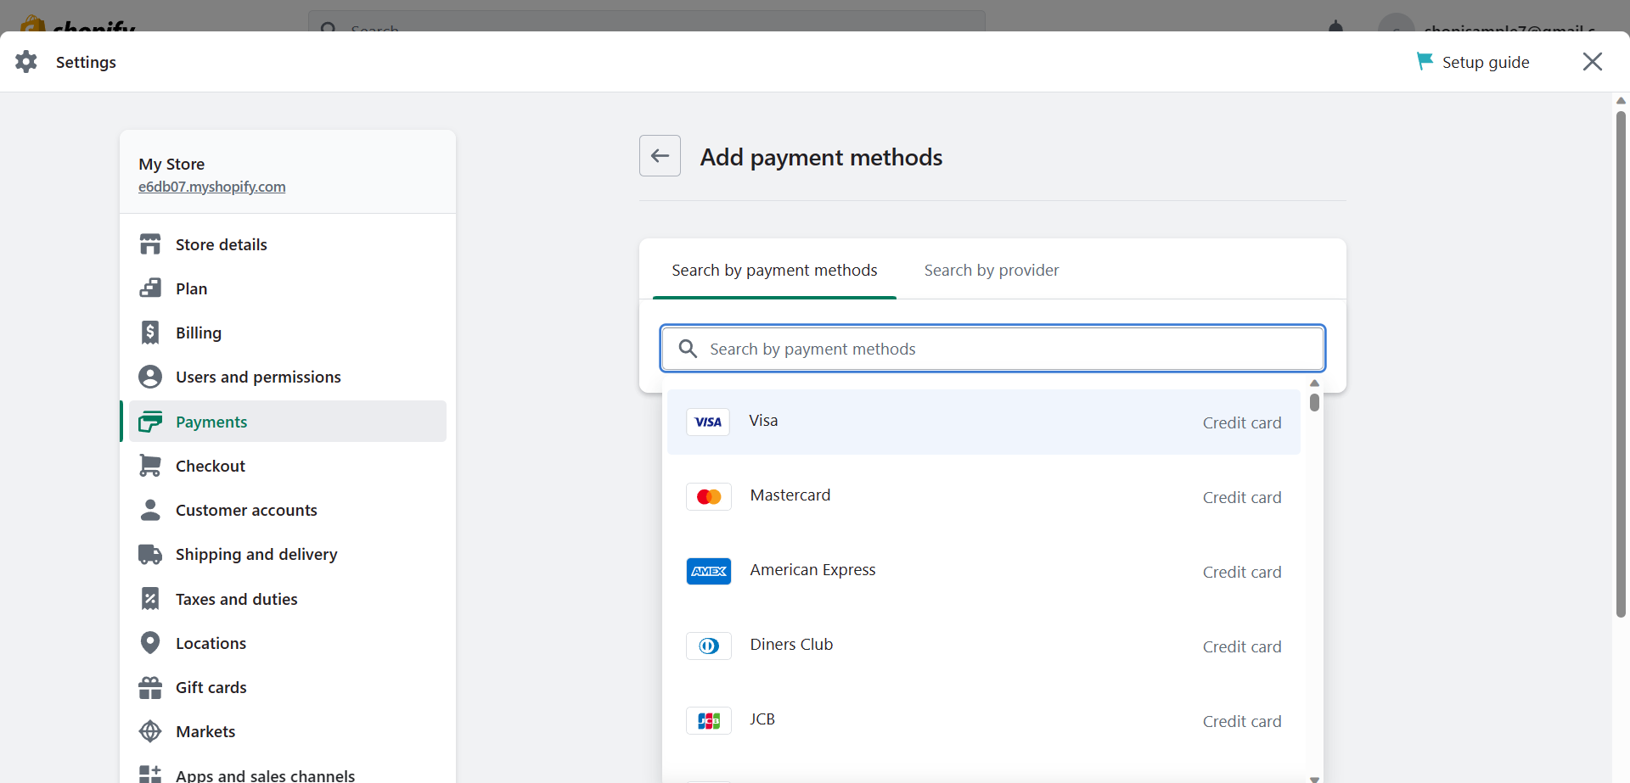Click the Locations pin icon
Viewport: 1630px width, 783px height.
(150, 643)
